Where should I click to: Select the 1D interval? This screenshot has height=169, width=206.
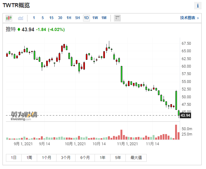pyautogui.click(x=86, y=18)
